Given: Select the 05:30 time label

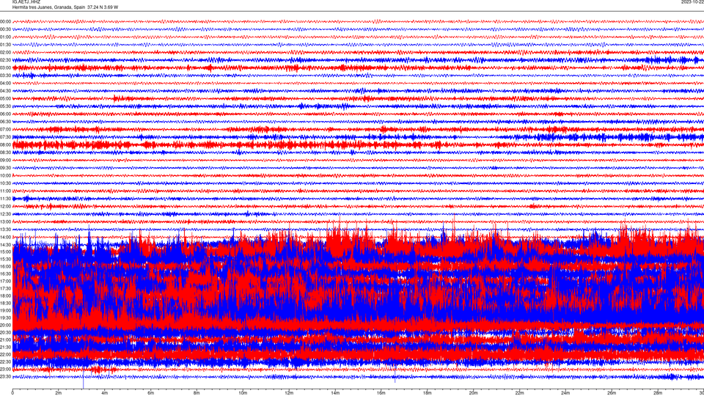Looking at the screenshot, I should point(6,106).
